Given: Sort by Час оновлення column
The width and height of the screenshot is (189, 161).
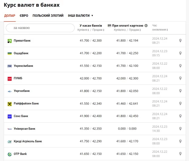Looking at the screenshot, I should click(x=160, y=30).
